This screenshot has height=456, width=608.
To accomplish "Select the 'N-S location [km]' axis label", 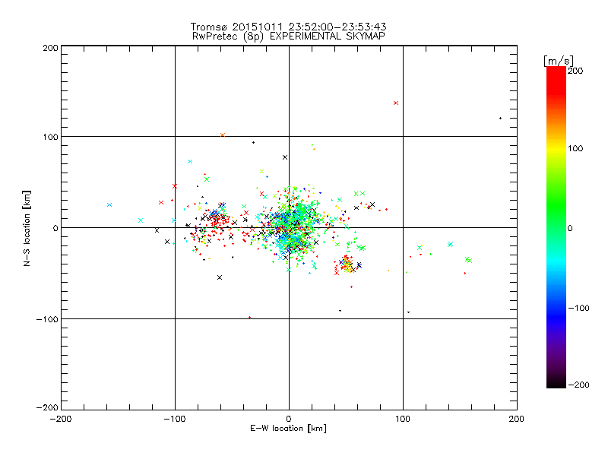I will [x=27, y=229].
